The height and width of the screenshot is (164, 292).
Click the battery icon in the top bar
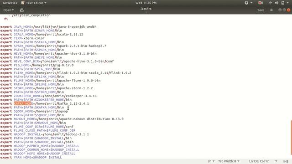click(x=283, y=3)
